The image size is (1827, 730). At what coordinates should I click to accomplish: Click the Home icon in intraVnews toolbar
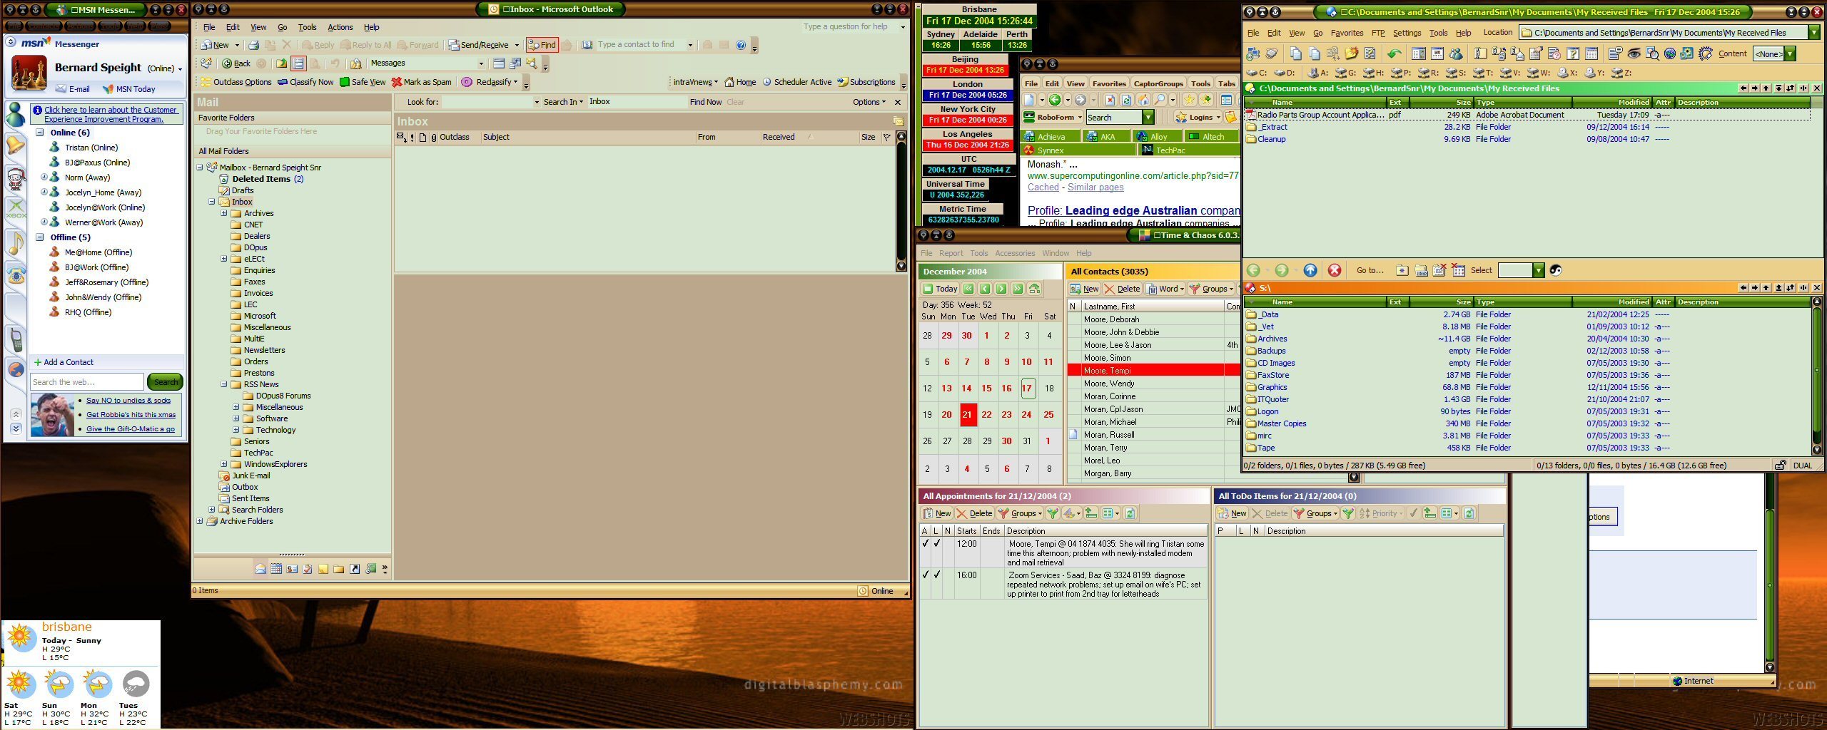point(740,82)
